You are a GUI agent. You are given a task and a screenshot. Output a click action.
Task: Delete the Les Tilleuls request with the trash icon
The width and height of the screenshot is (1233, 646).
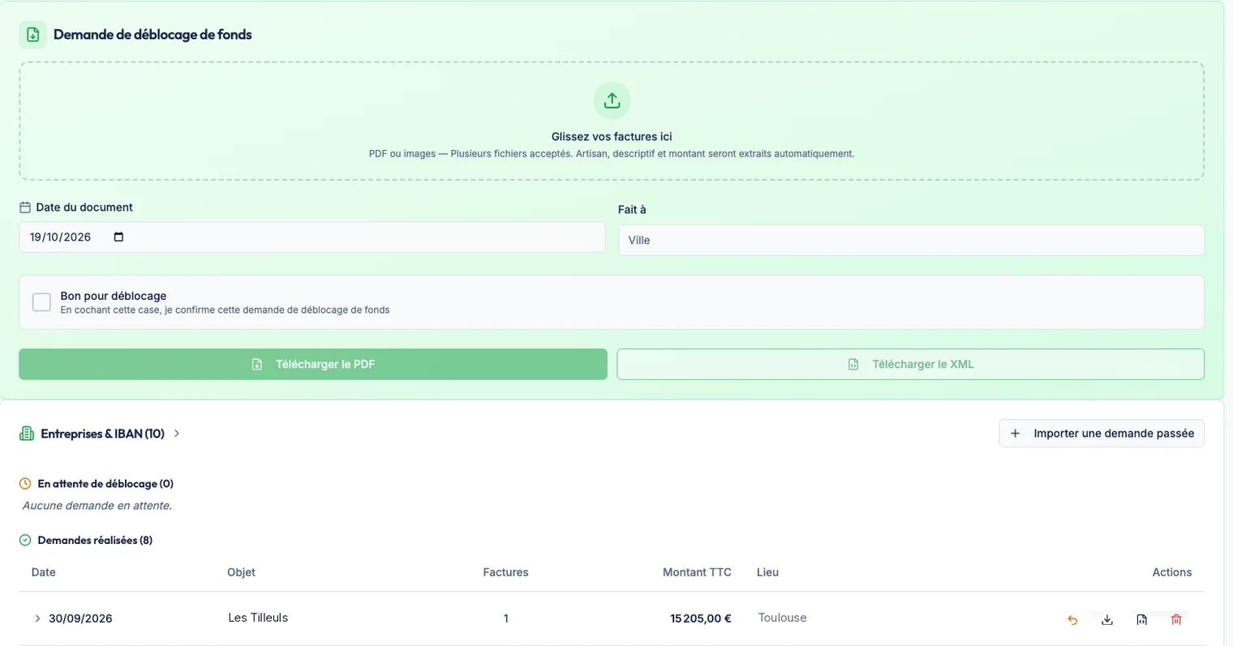1176,620
